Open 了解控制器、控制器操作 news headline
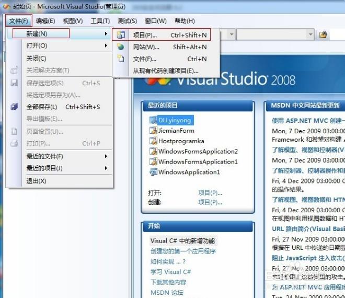Screen dimensions: 345x298 pyautogui.click(x=308, y=170)
